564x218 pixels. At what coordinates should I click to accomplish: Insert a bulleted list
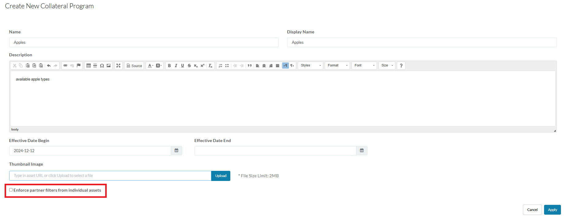pos(227,66)
